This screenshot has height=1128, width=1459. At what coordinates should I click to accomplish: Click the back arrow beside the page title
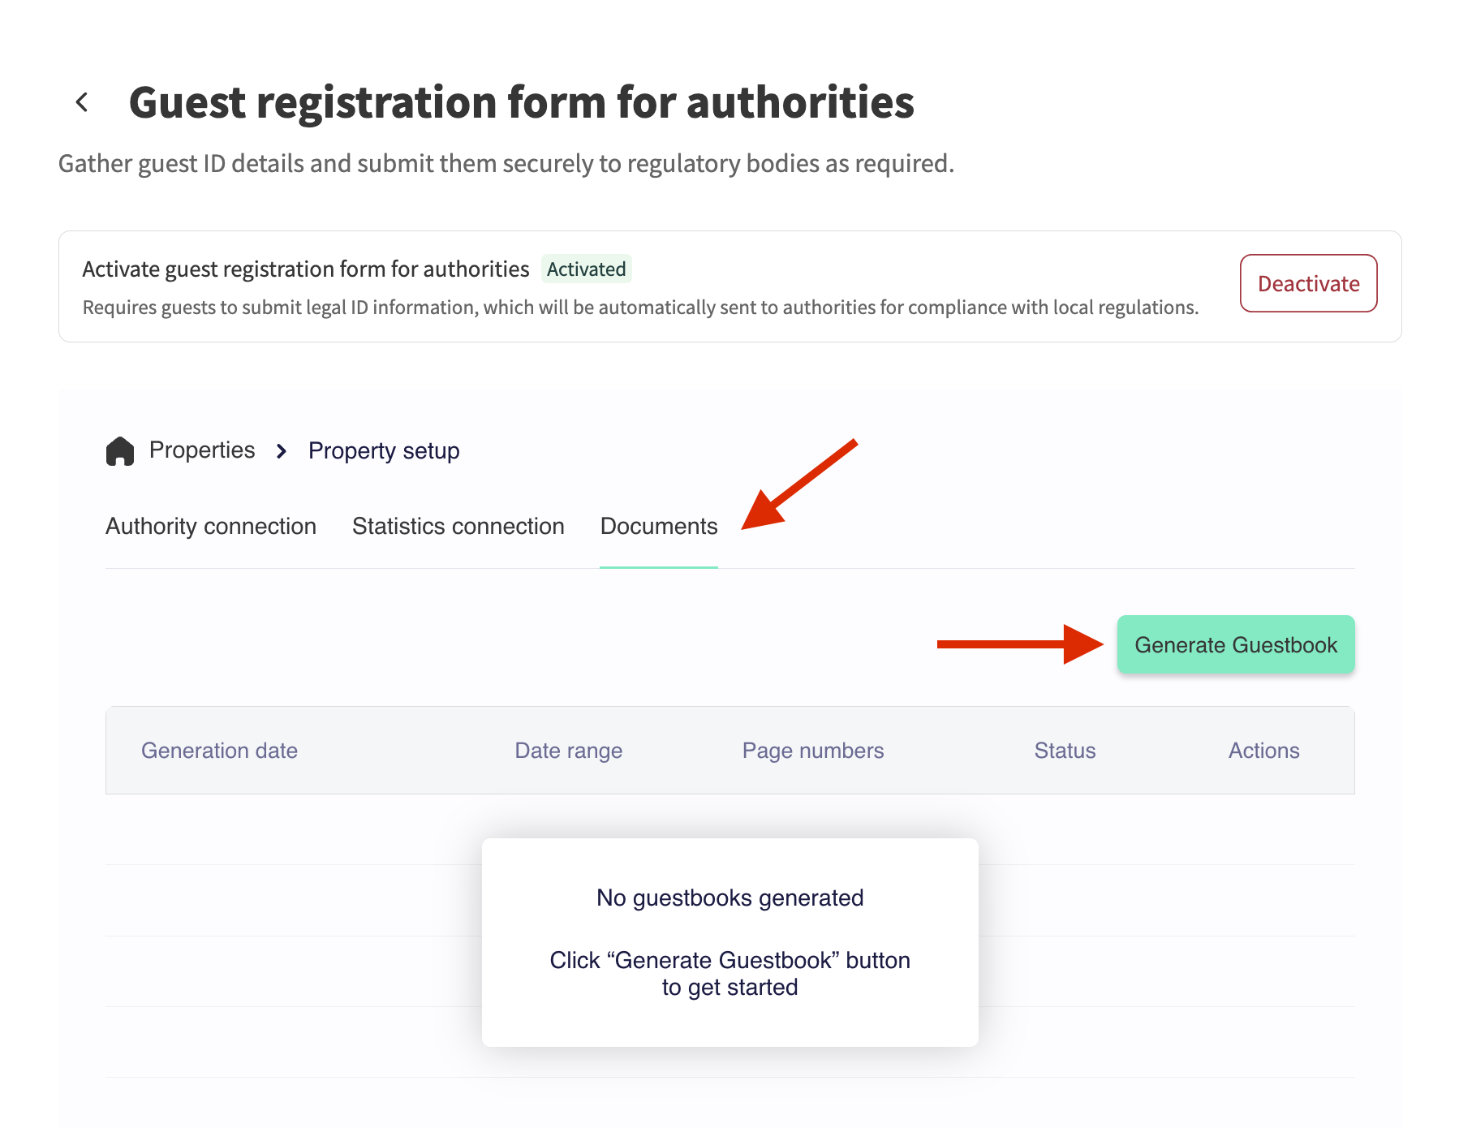click(x=82, y=102)
